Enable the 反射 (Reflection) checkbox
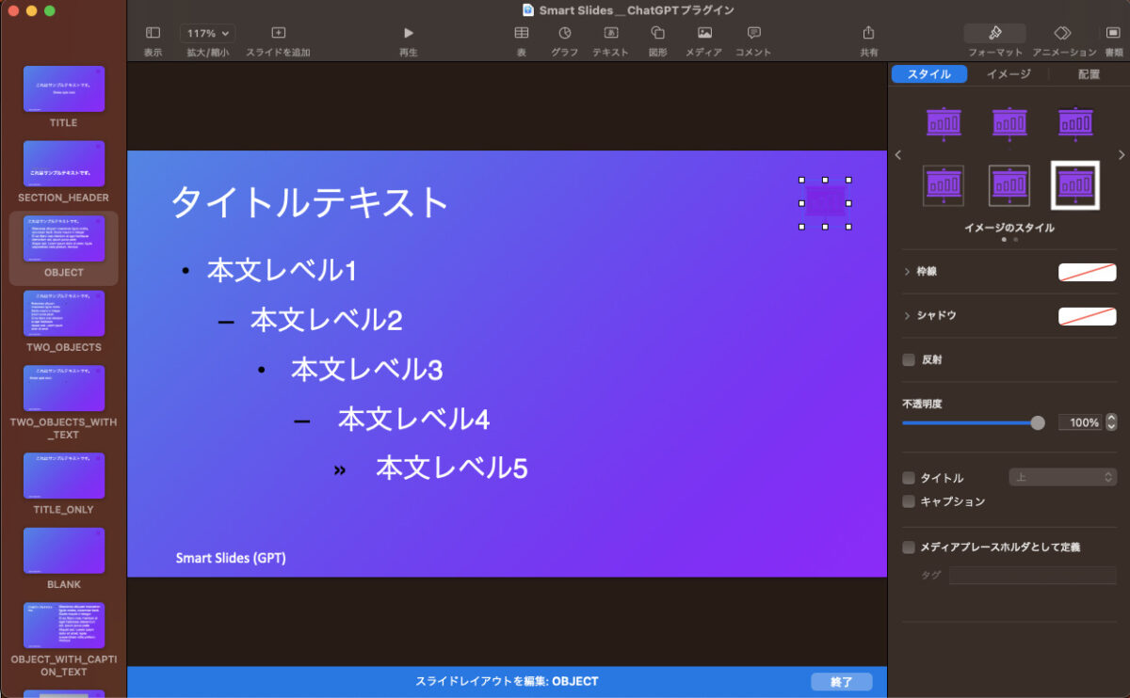This screenshot has width=1130, height=698. point(907,358)
